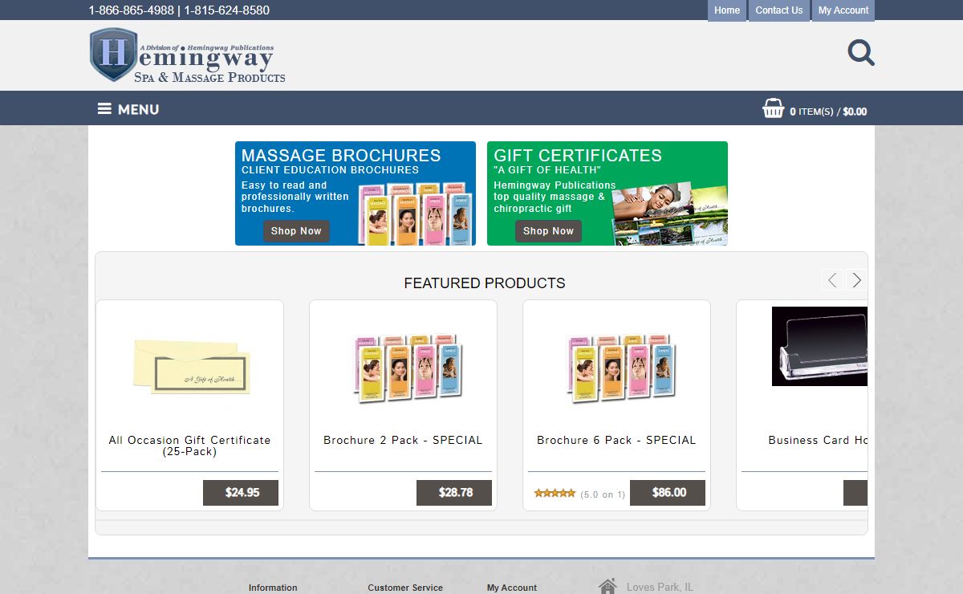Click Shop Now on Massage Brochures banner
This screenshot has height=594, width=963.
pos(296,231)
